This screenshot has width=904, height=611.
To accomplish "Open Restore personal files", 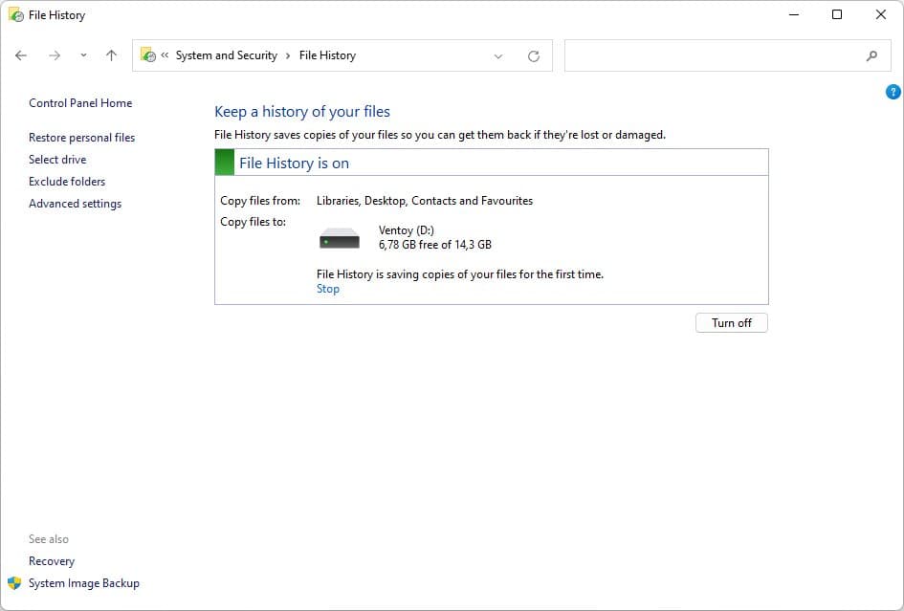I will (x=82, y=138).
